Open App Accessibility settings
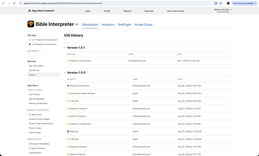The image size is (259, 156). (37, 99)
